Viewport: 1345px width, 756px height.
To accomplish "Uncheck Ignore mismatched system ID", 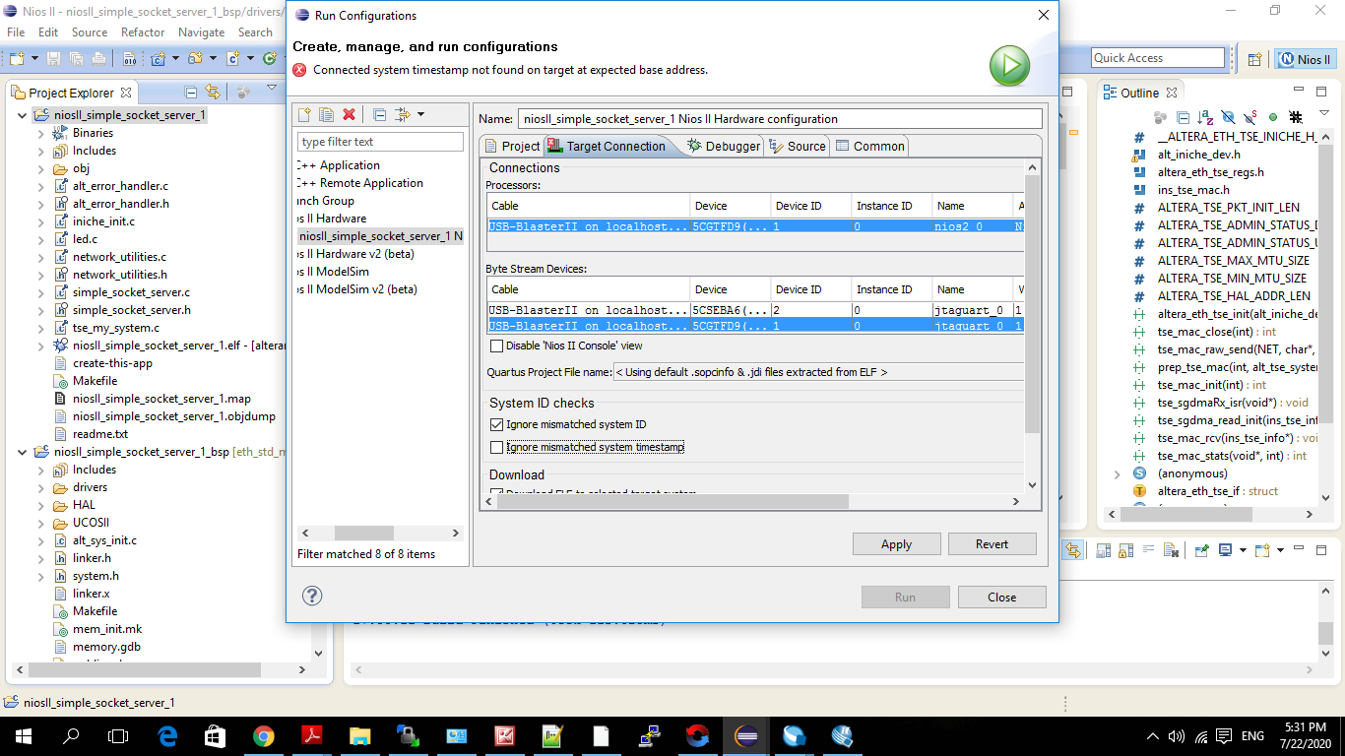I will coord(497,424).
